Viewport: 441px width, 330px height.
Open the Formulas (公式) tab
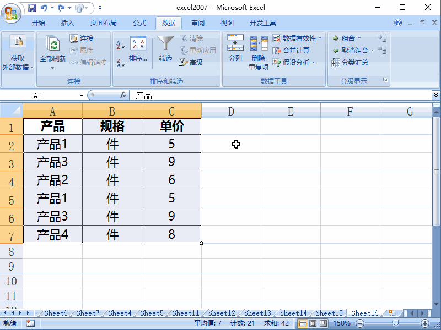pyautogui.click(x=139, y=23)
